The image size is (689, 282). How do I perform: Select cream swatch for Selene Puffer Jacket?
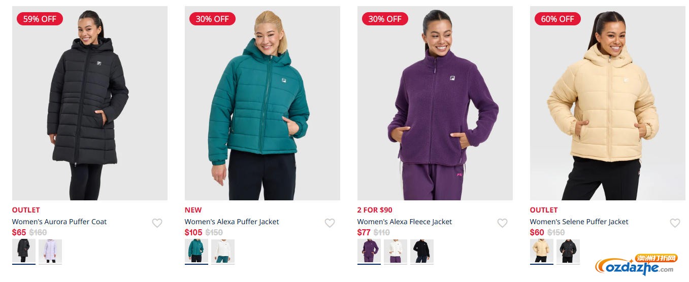(x=542, y=251)
